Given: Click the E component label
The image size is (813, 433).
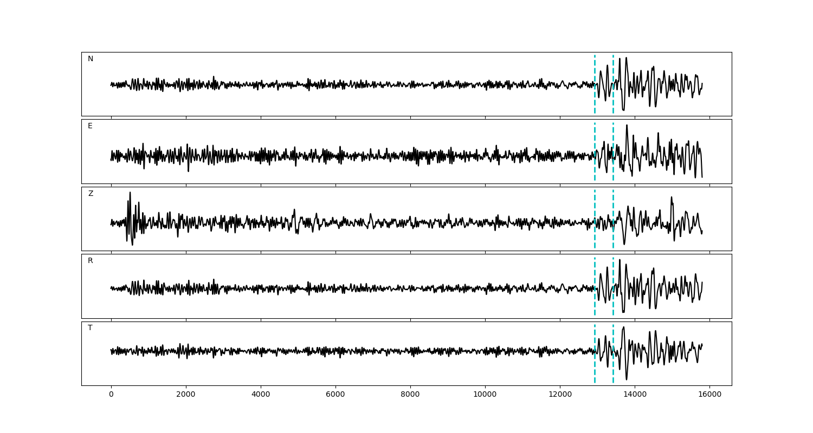Looking at the screenshot, I should pyautogui.click(x=90, y=126).
